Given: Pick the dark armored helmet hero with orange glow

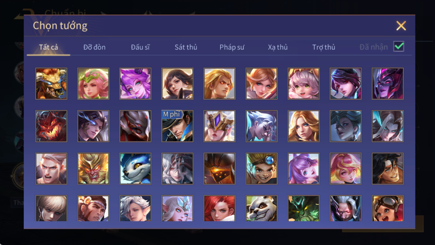Looking at the screenshot, I should 219,168.
